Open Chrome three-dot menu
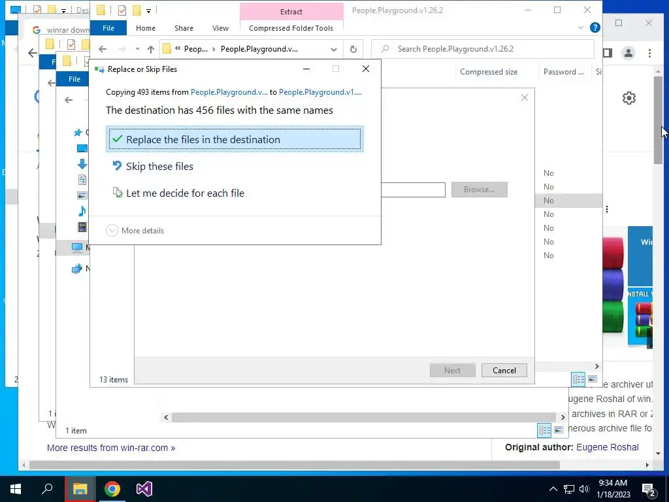Image resolution: width=669 pixels, height=502 pixels. pyautogui.click(x=649, y=53)
